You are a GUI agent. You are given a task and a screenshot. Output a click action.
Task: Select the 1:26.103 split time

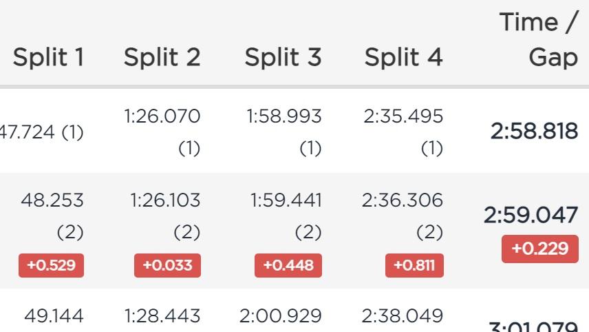165,200
